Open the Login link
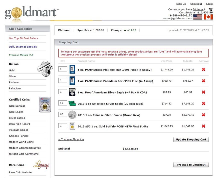 point(209,4)
